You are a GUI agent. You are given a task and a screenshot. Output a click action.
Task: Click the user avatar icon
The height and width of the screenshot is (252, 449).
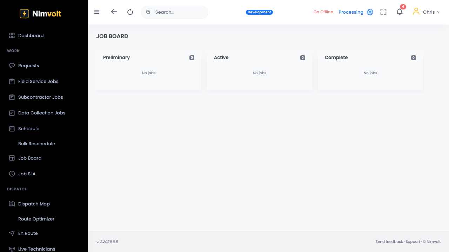(416, 12)
